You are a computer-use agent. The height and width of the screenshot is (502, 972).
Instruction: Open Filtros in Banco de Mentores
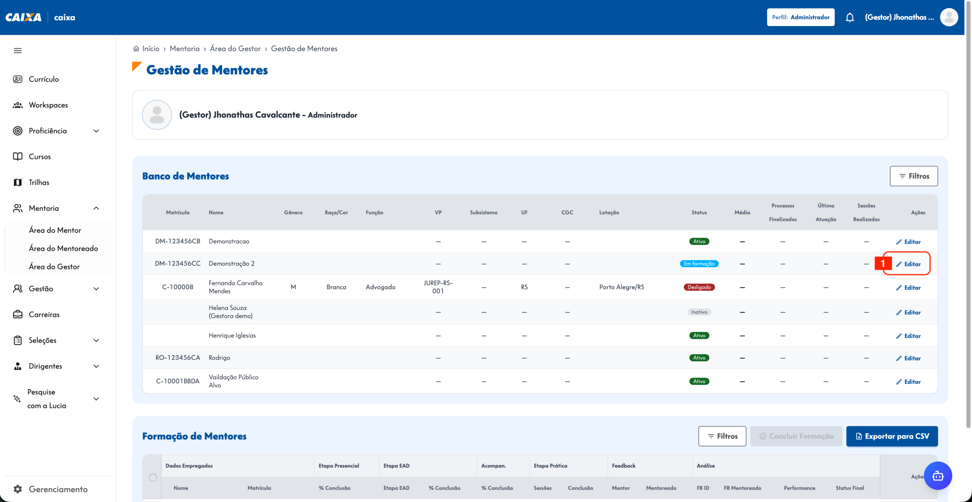click(x=914, y=176)
